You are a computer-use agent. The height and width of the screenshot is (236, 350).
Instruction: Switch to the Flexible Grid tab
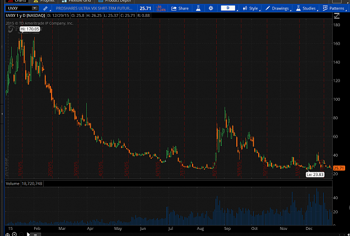pos(76,1)
